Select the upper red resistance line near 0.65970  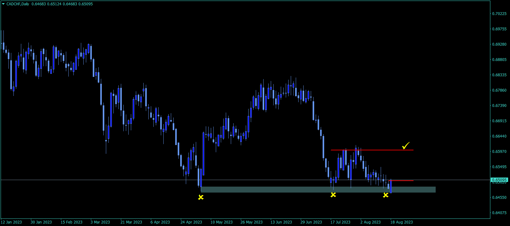pyautogui.click(x=372, y=150)
